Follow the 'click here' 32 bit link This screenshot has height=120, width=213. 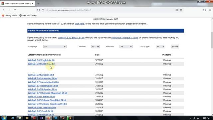click(x=80, y=24)
